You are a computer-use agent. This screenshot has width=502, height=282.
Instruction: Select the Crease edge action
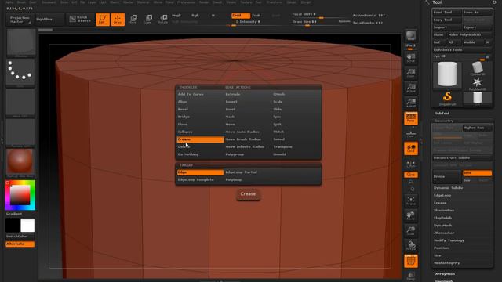tap(200, 139)
